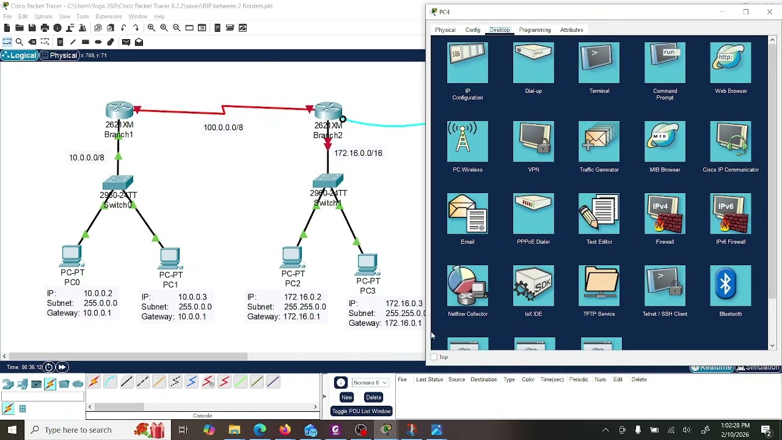The height and width of the screenshot is (440, 782).
Task: Click the PC2 device in topology
Action: 292,257
